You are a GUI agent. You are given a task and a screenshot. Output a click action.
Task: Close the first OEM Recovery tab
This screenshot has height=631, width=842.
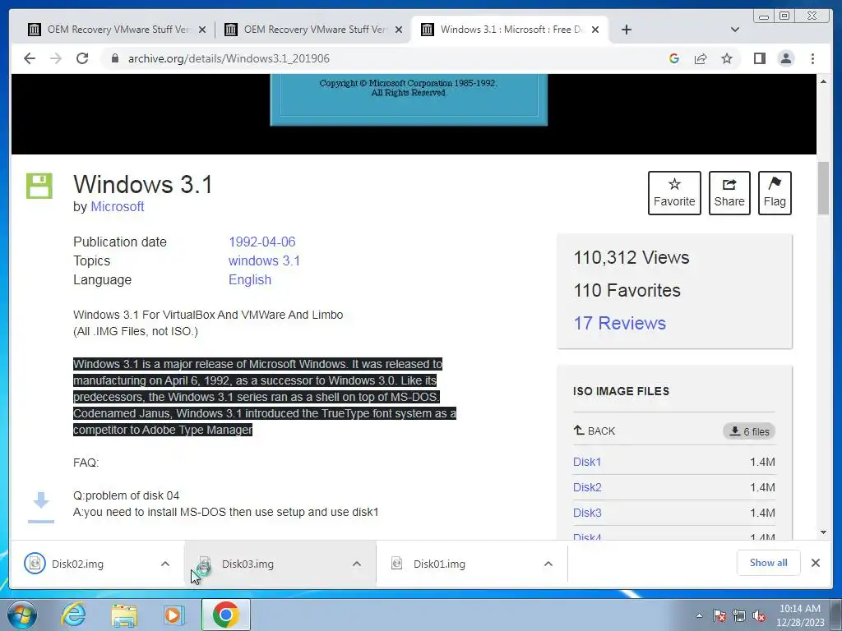click(202, 30)
